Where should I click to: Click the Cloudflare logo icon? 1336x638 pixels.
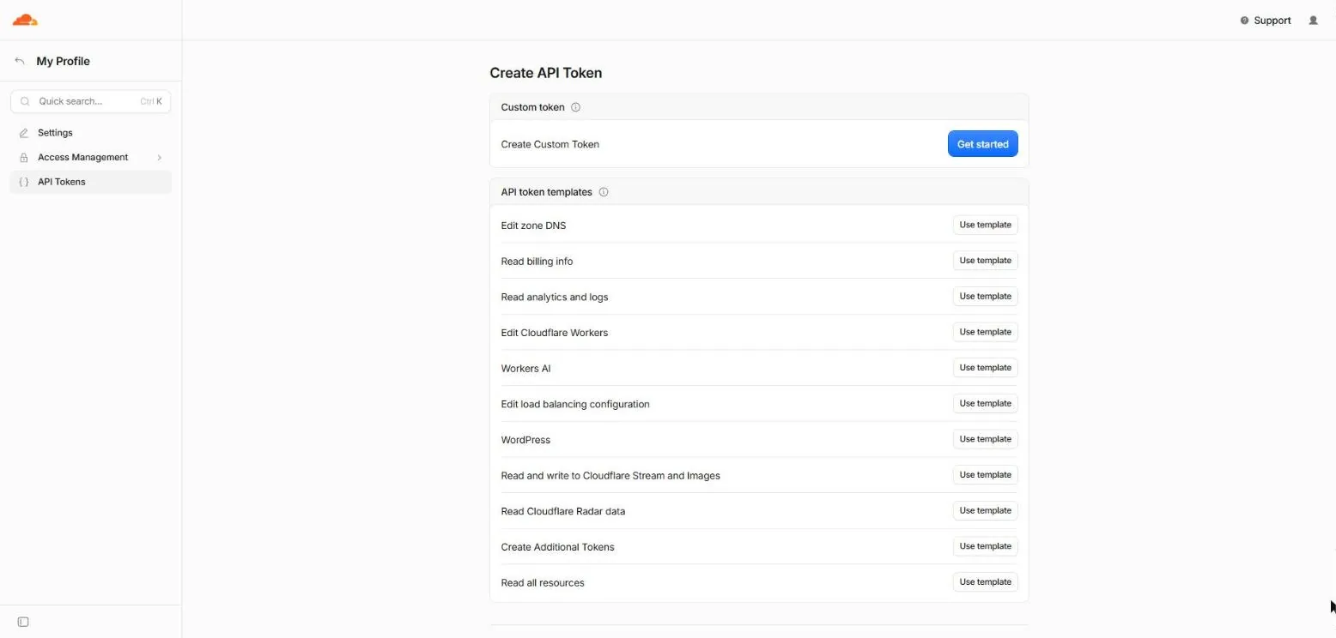coord(25,20)
